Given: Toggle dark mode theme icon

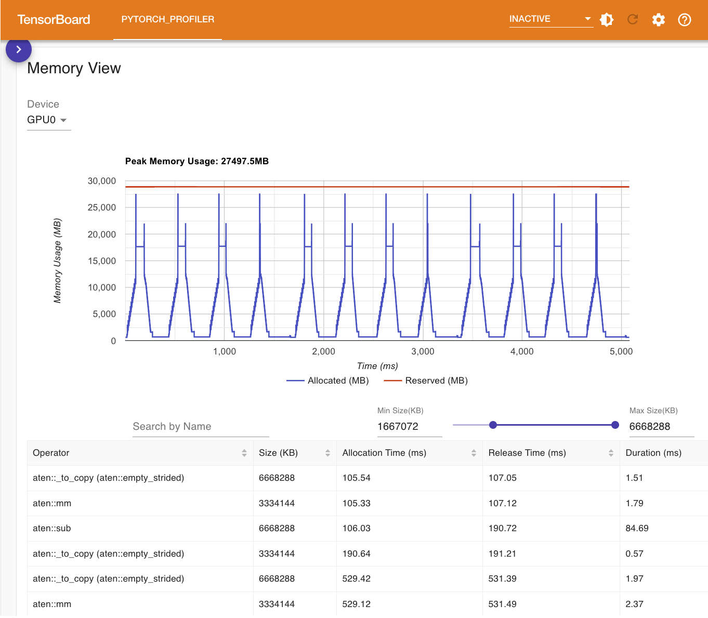Looking at the screenshot, I should point(607,20).
